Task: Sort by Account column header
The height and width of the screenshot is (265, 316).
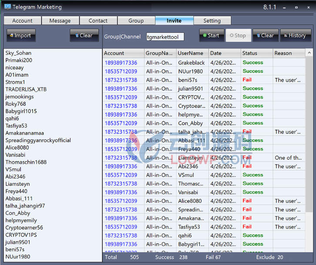Action: [x=124, y=53]
